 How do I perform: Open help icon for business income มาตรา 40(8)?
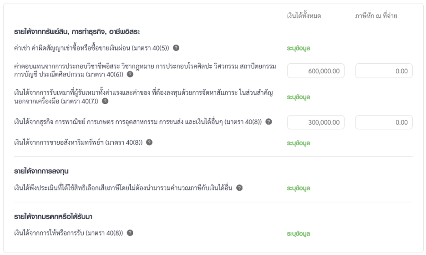pyautogui.click(x=269, y=122)
